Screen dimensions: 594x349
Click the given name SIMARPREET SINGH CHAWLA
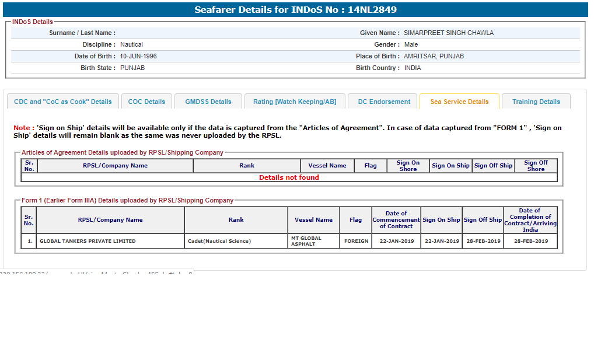coord(448,33)
